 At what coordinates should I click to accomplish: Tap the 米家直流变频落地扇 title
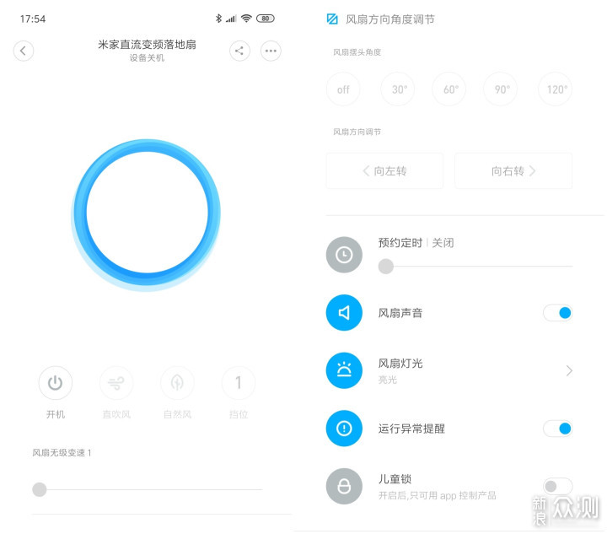(x=147, y=45)
